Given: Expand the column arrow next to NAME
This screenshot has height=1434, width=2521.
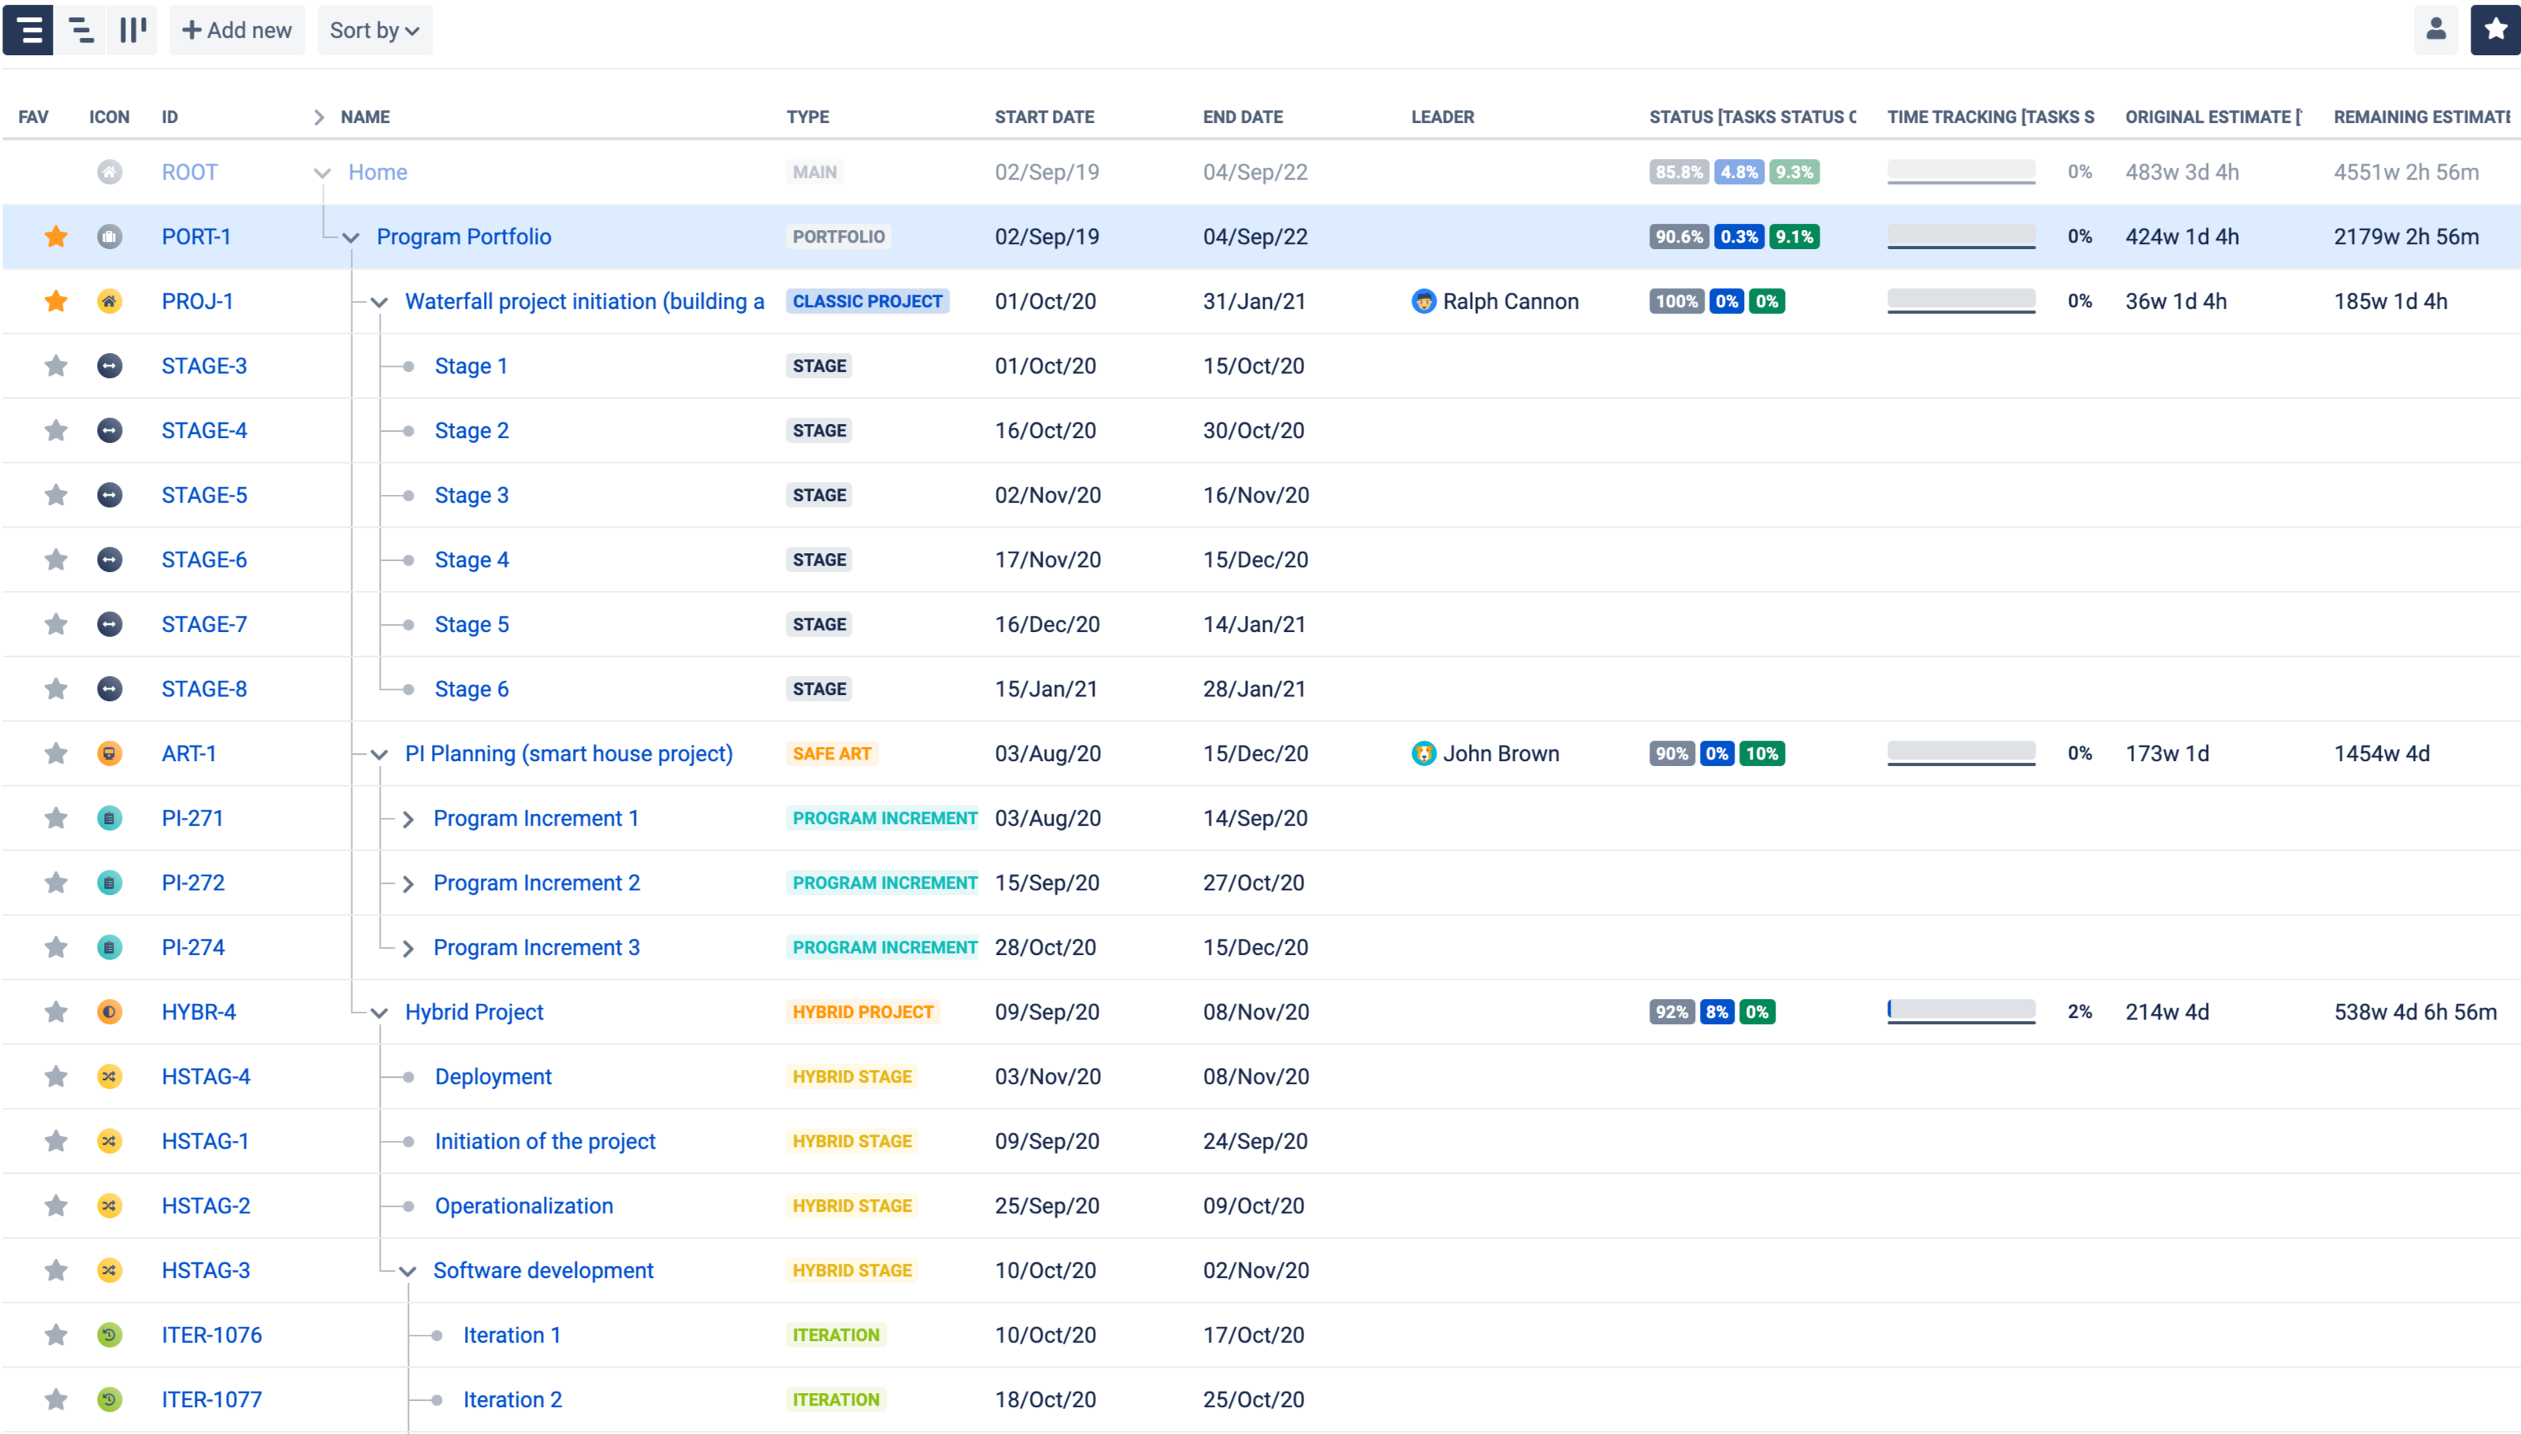Looking at the screenshot, I should (318, 117).
